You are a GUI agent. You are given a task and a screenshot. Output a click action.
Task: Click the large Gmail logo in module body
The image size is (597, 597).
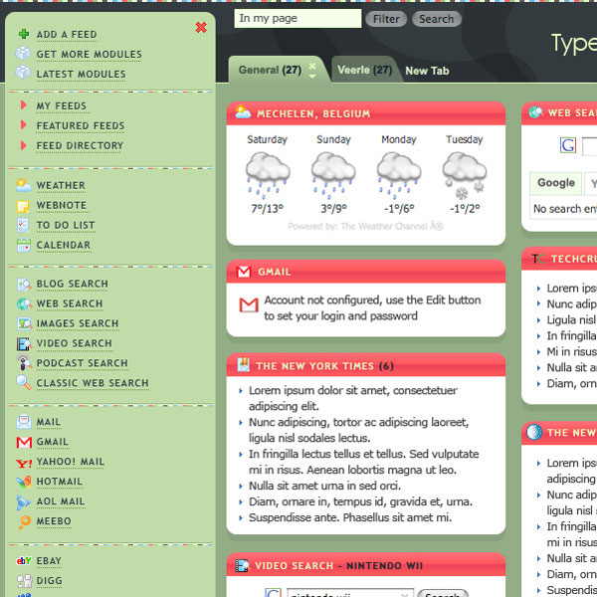point(249,305)
